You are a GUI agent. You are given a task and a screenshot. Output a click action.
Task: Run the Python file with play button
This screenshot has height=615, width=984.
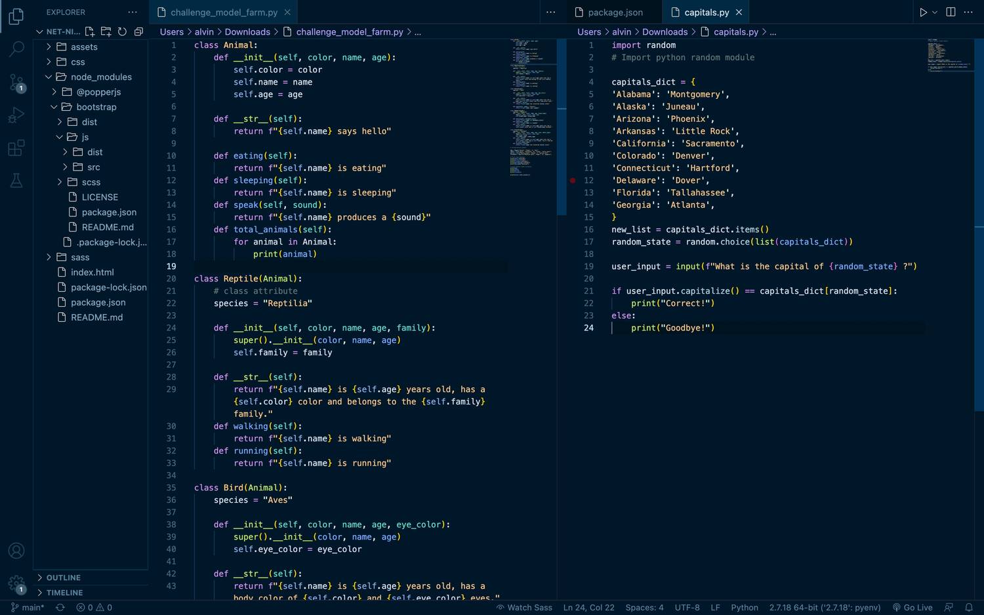[923, 12]
